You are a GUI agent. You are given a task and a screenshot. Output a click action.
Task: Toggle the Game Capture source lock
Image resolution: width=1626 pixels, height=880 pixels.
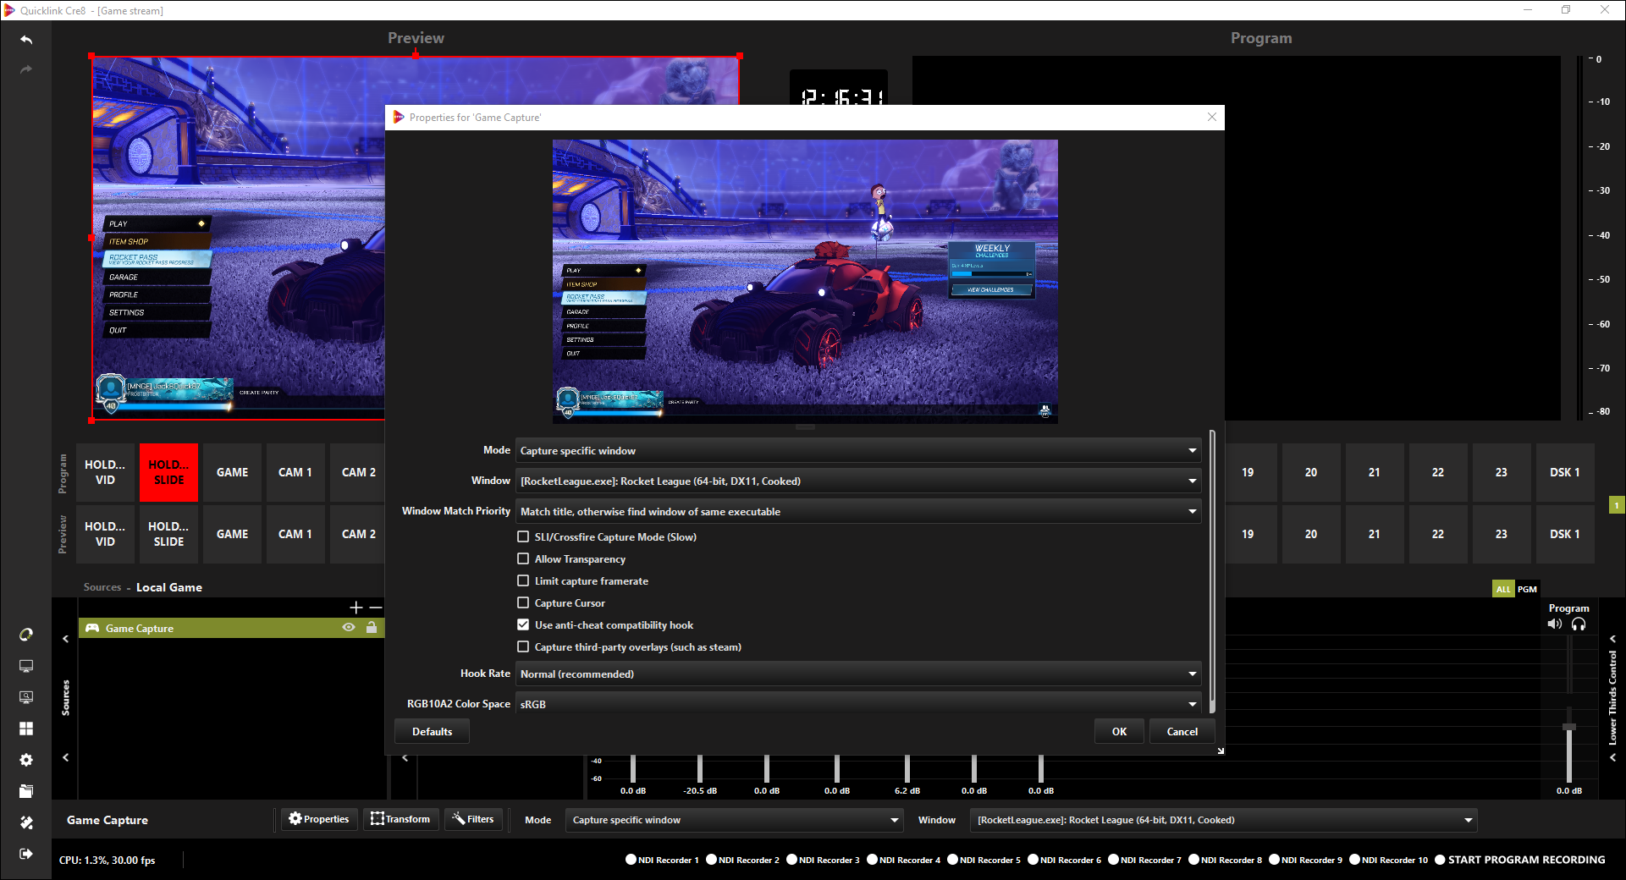[372, 628]
